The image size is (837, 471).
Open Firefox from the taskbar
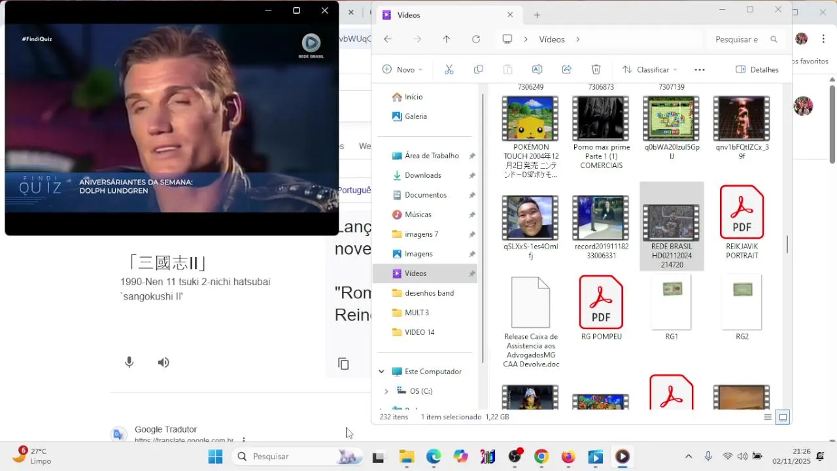click(x=568, y=457)
